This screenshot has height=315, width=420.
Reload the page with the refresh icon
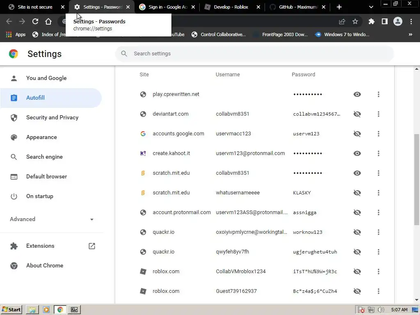35,21
